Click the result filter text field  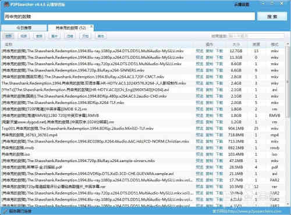[256, 36]
